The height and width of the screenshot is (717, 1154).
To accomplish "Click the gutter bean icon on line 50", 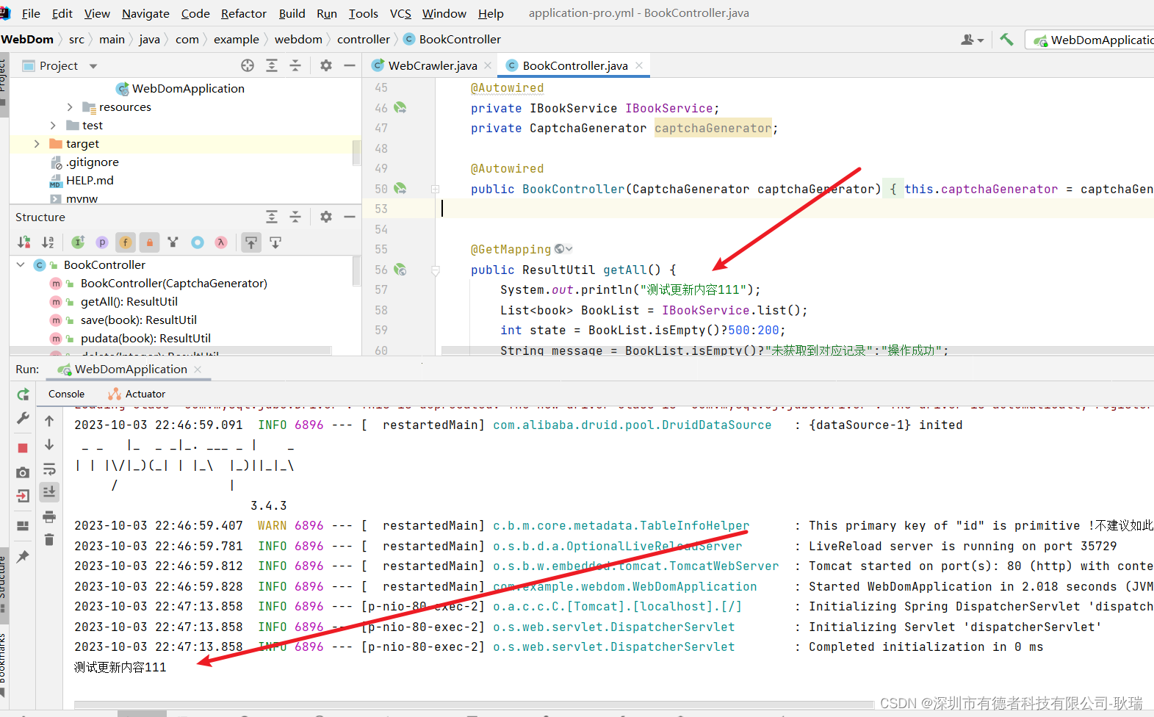I will coord(400,189).
